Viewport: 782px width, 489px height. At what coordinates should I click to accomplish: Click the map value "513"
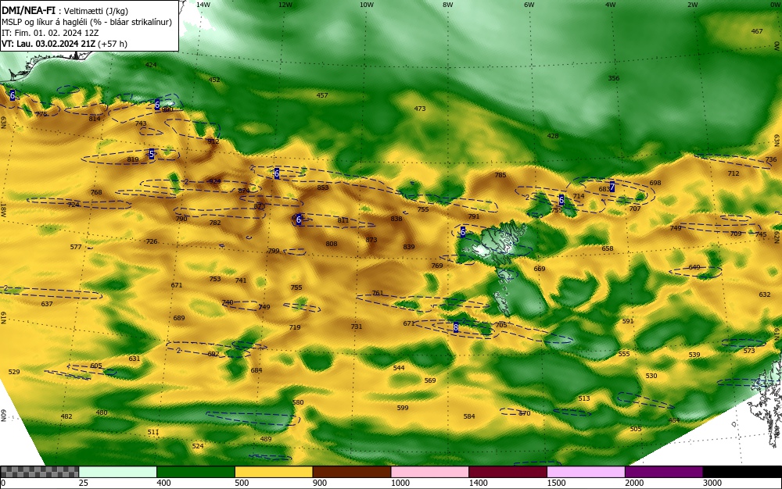point(584,398)
